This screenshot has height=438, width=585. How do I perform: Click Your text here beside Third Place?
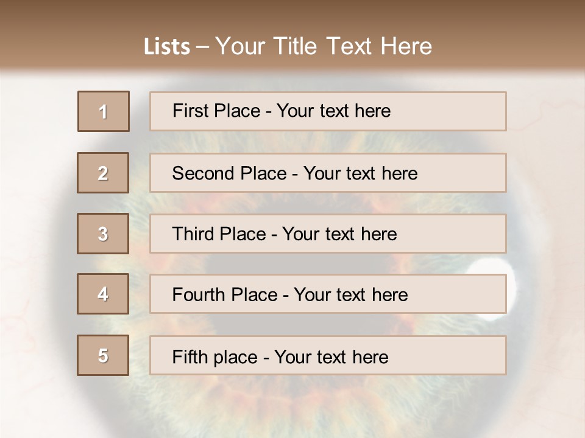coord(339,234)
